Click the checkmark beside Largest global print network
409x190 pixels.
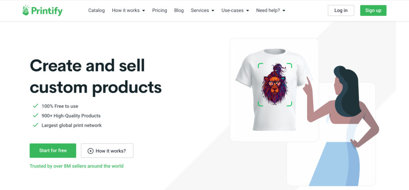(36, 125)
